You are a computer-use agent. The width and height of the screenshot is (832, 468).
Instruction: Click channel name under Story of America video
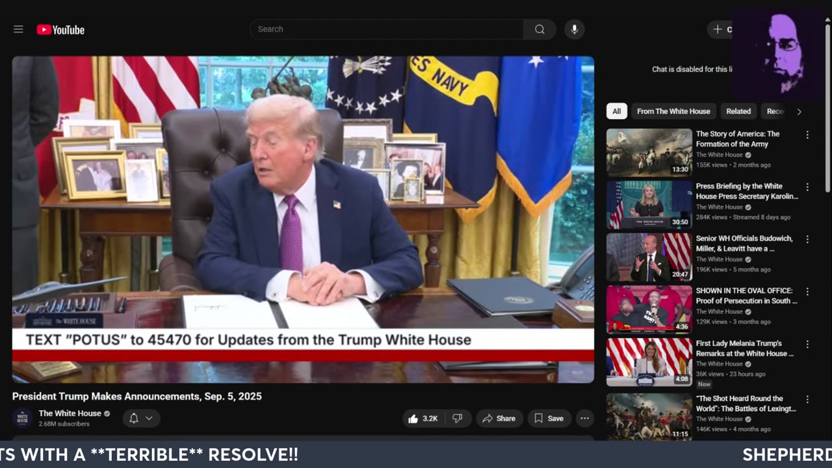[x=719, y=155]
